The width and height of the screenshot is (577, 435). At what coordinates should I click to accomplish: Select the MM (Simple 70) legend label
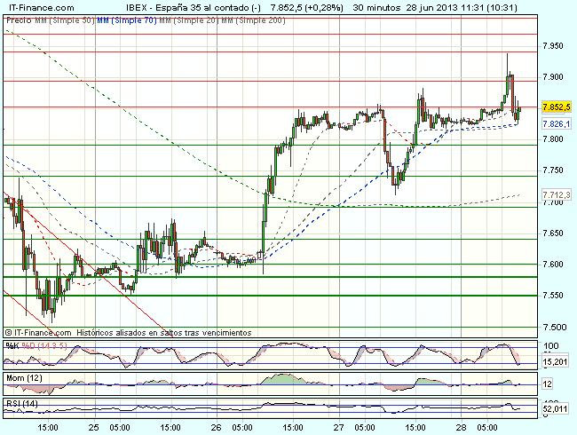(127, 20)
